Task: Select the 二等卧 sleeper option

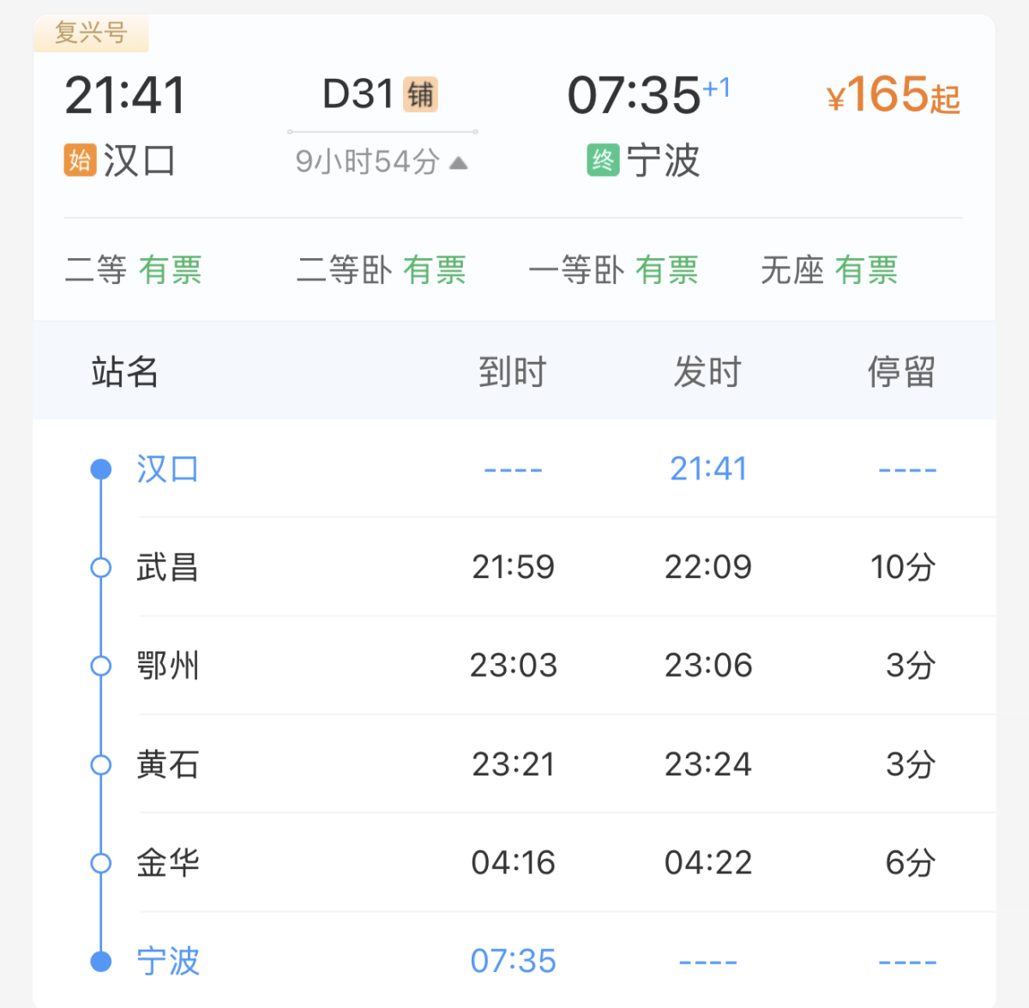Action: (x=381, y=270)
